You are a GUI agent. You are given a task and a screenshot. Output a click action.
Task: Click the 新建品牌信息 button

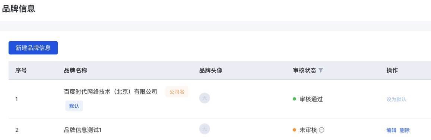33,48
